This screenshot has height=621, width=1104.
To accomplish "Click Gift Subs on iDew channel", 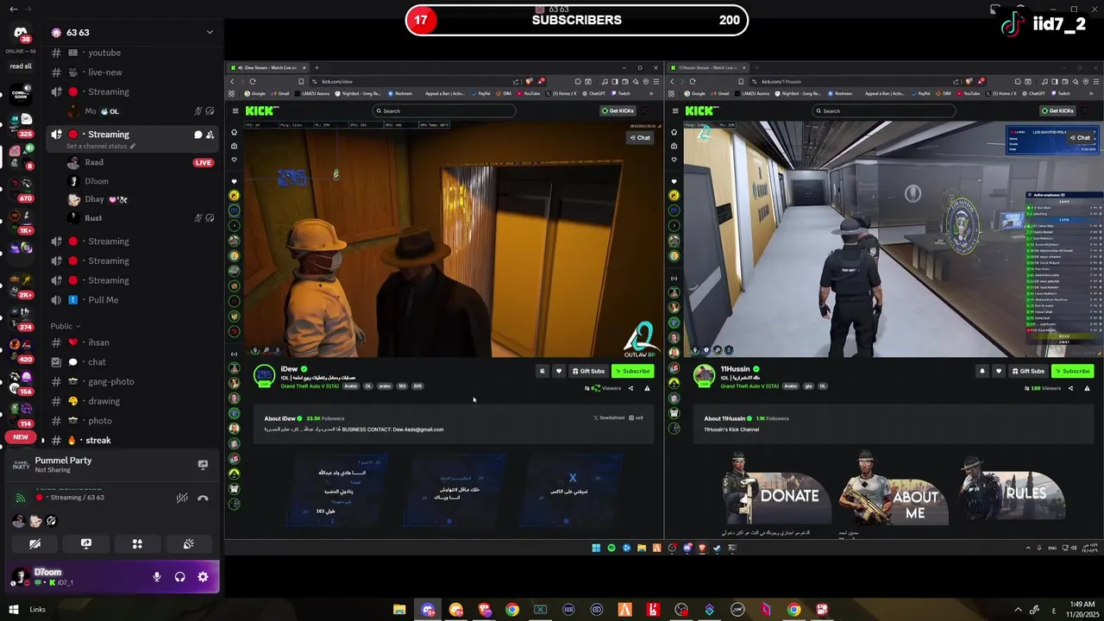I will (x=588, y=371).
